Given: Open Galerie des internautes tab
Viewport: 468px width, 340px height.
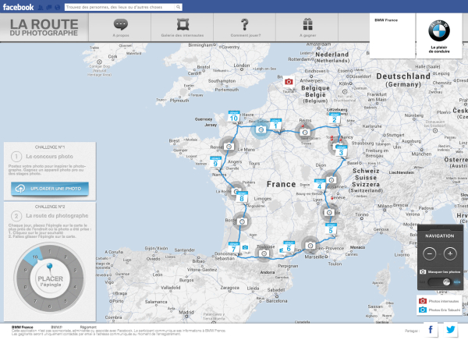Looking at the screenshot, I should (x=183, y=27).
